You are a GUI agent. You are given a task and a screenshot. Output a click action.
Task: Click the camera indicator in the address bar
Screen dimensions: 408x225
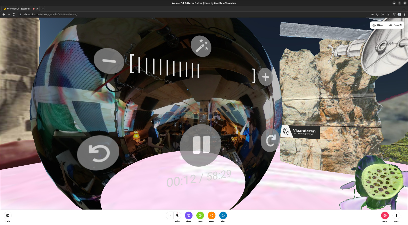(372, 15)
